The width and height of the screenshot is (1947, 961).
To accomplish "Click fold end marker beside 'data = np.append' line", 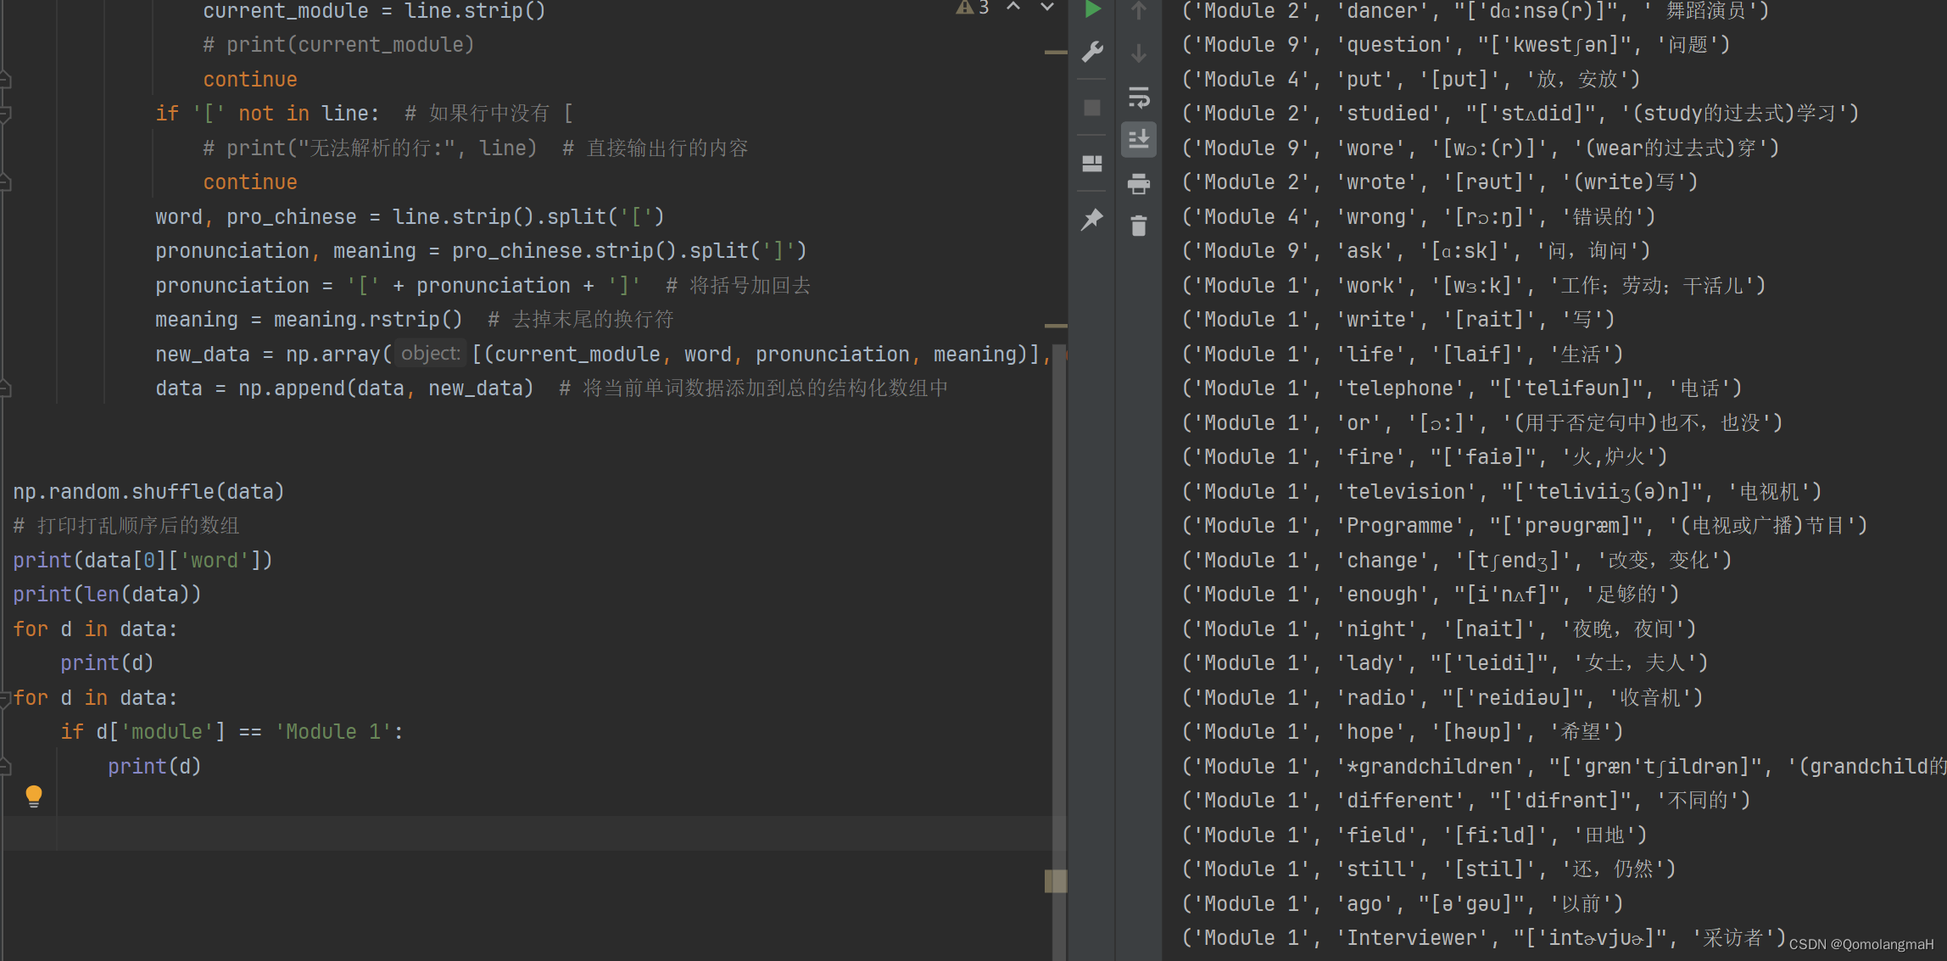I will [x=5, y=388].
